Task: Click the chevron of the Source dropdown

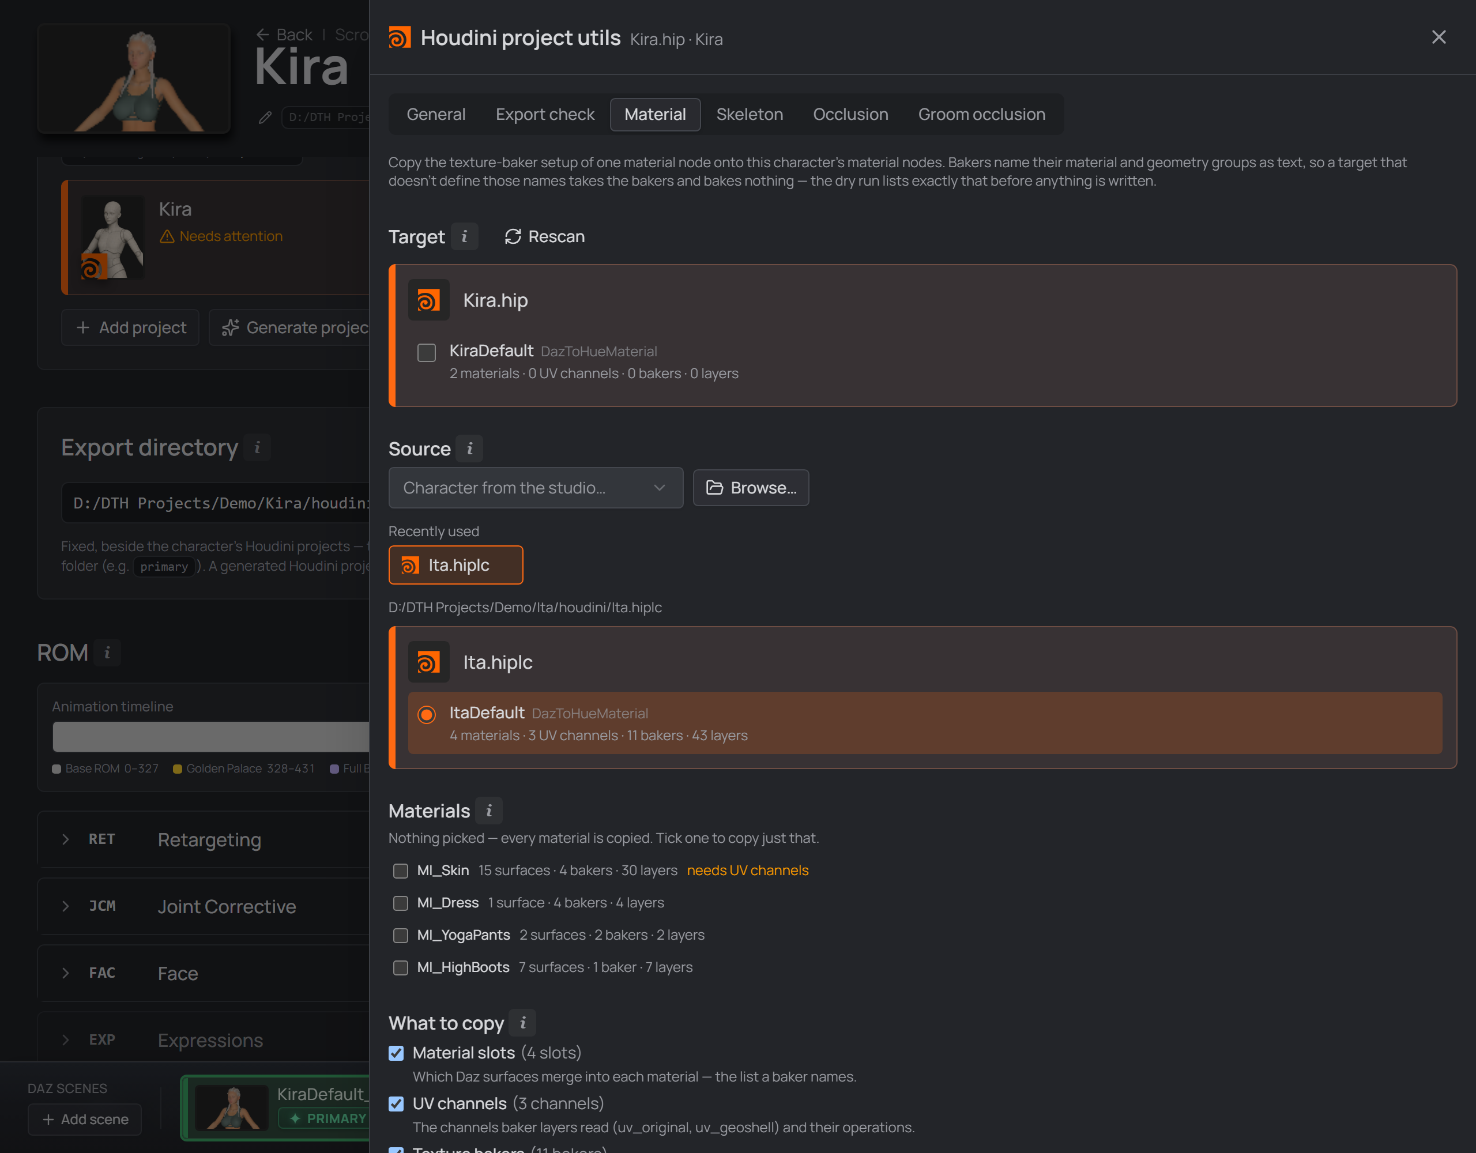Action: pos(660,487)
